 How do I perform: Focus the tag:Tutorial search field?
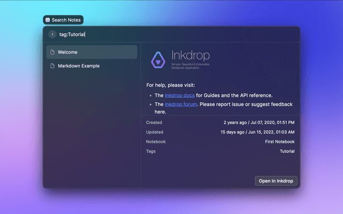(161, 34)
